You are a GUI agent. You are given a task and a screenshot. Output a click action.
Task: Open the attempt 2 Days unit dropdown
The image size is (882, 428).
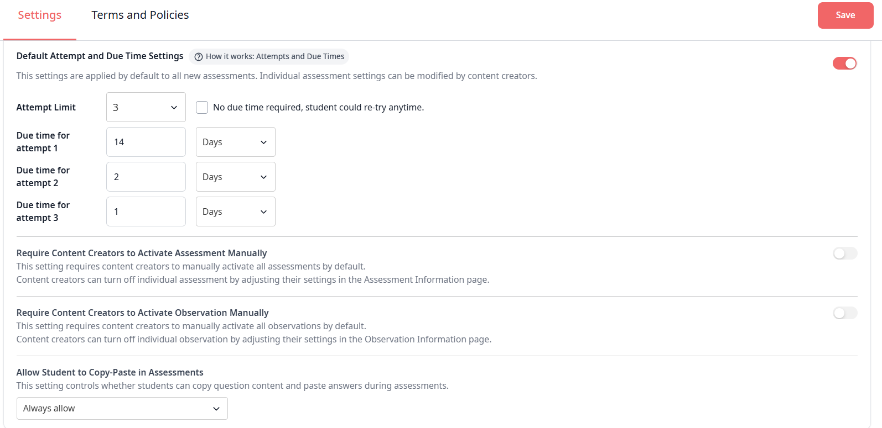(235, 177)
